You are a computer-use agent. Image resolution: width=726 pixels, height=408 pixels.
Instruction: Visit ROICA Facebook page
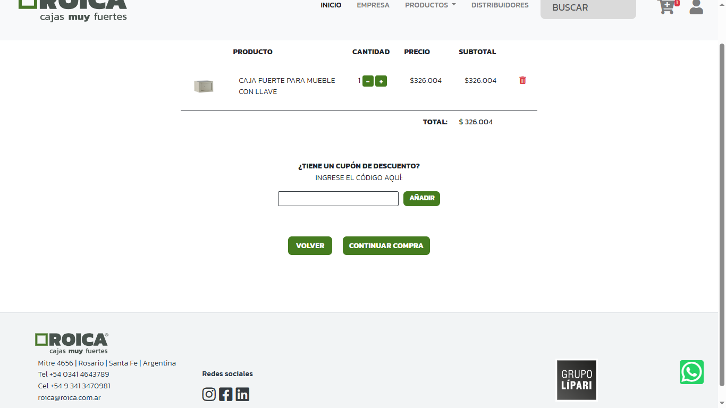click(226, 394)
